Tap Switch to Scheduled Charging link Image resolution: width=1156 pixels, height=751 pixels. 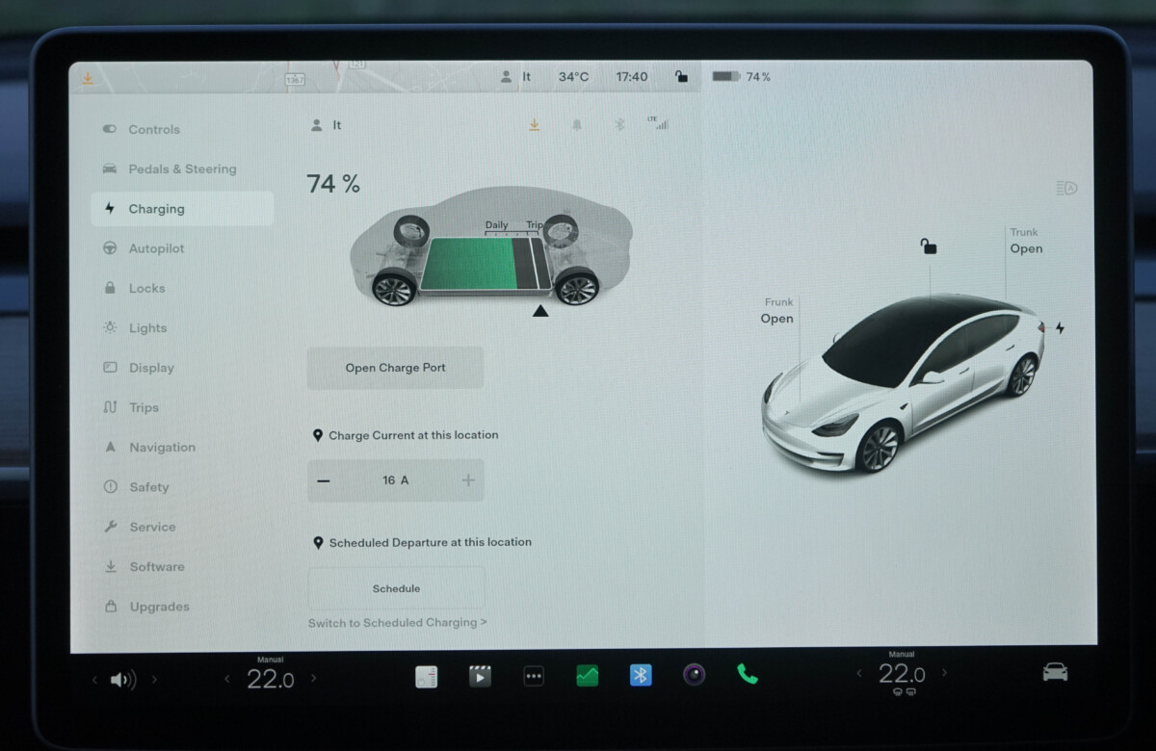pyautogui.click(x=397, y=623)
